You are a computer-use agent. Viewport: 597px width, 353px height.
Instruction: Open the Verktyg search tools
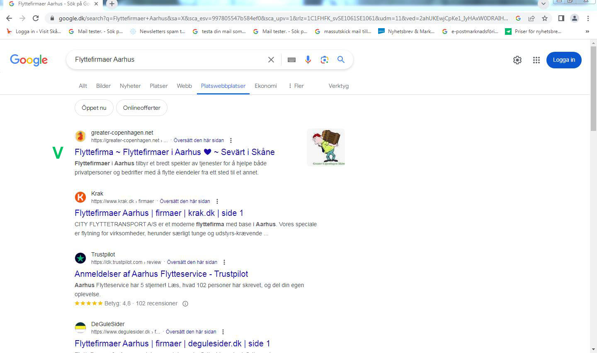click(339, 86)
